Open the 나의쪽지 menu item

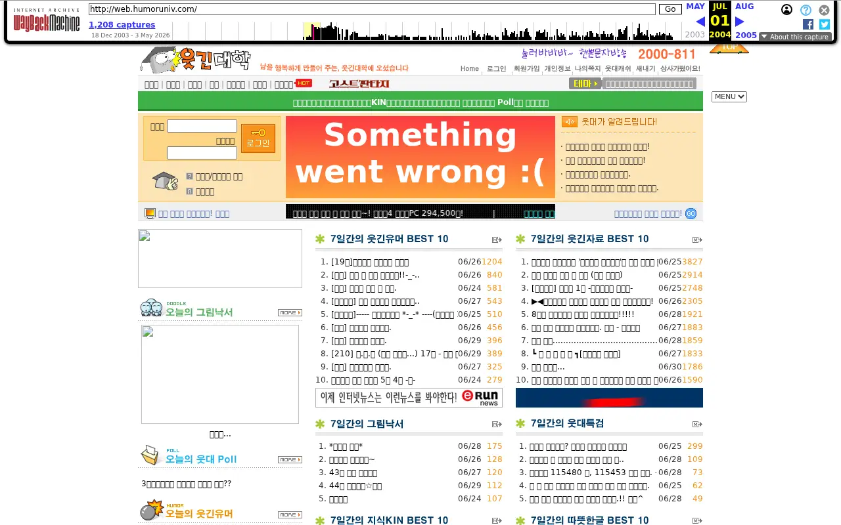click(x=588, y=68)
